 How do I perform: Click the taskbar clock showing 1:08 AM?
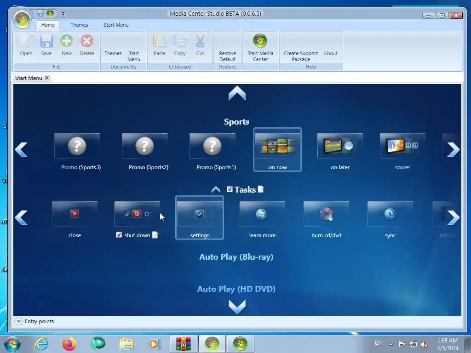(x=448, y=344)
